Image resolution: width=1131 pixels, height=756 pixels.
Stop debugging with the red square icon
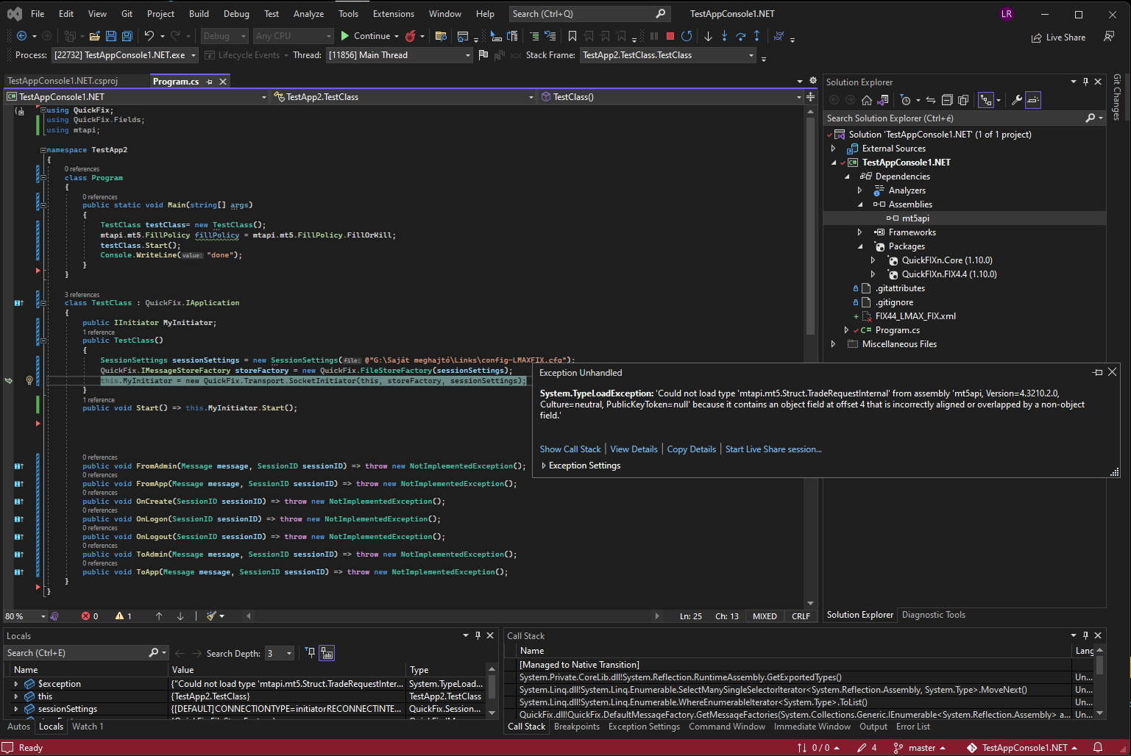click(670, 36)
